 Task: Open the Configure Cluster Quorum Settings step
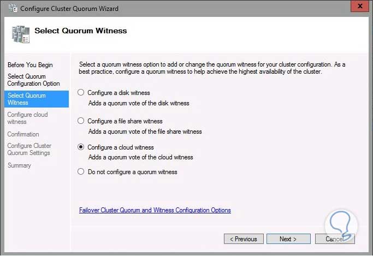coord(29,150)
